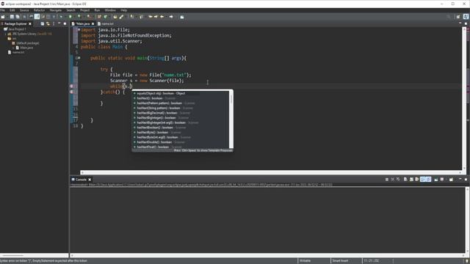The height and width of the screenshot is (264, 470).
Task: Toggle Word Wrap in Console toolbar
Action: click(x=417, y=179)
